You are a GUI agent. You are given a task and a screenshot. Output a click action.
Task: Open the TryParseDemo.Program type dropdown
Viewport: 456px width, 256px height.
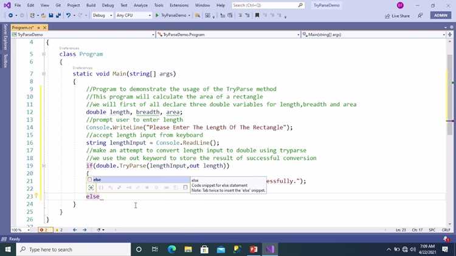point(229,35)
